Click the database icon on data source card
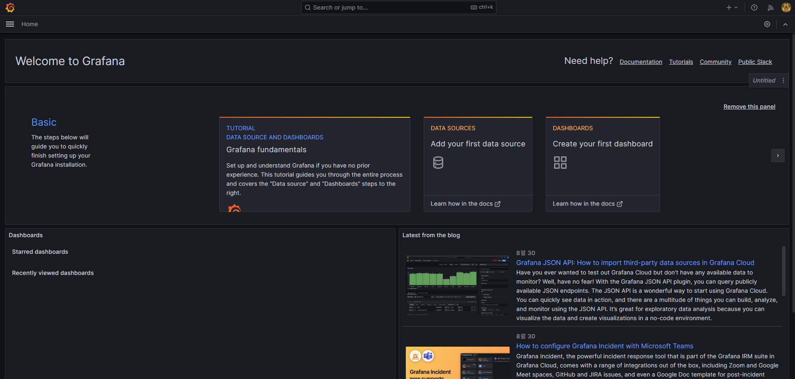The width and height of the screenshot is (795, 379). 438,163
